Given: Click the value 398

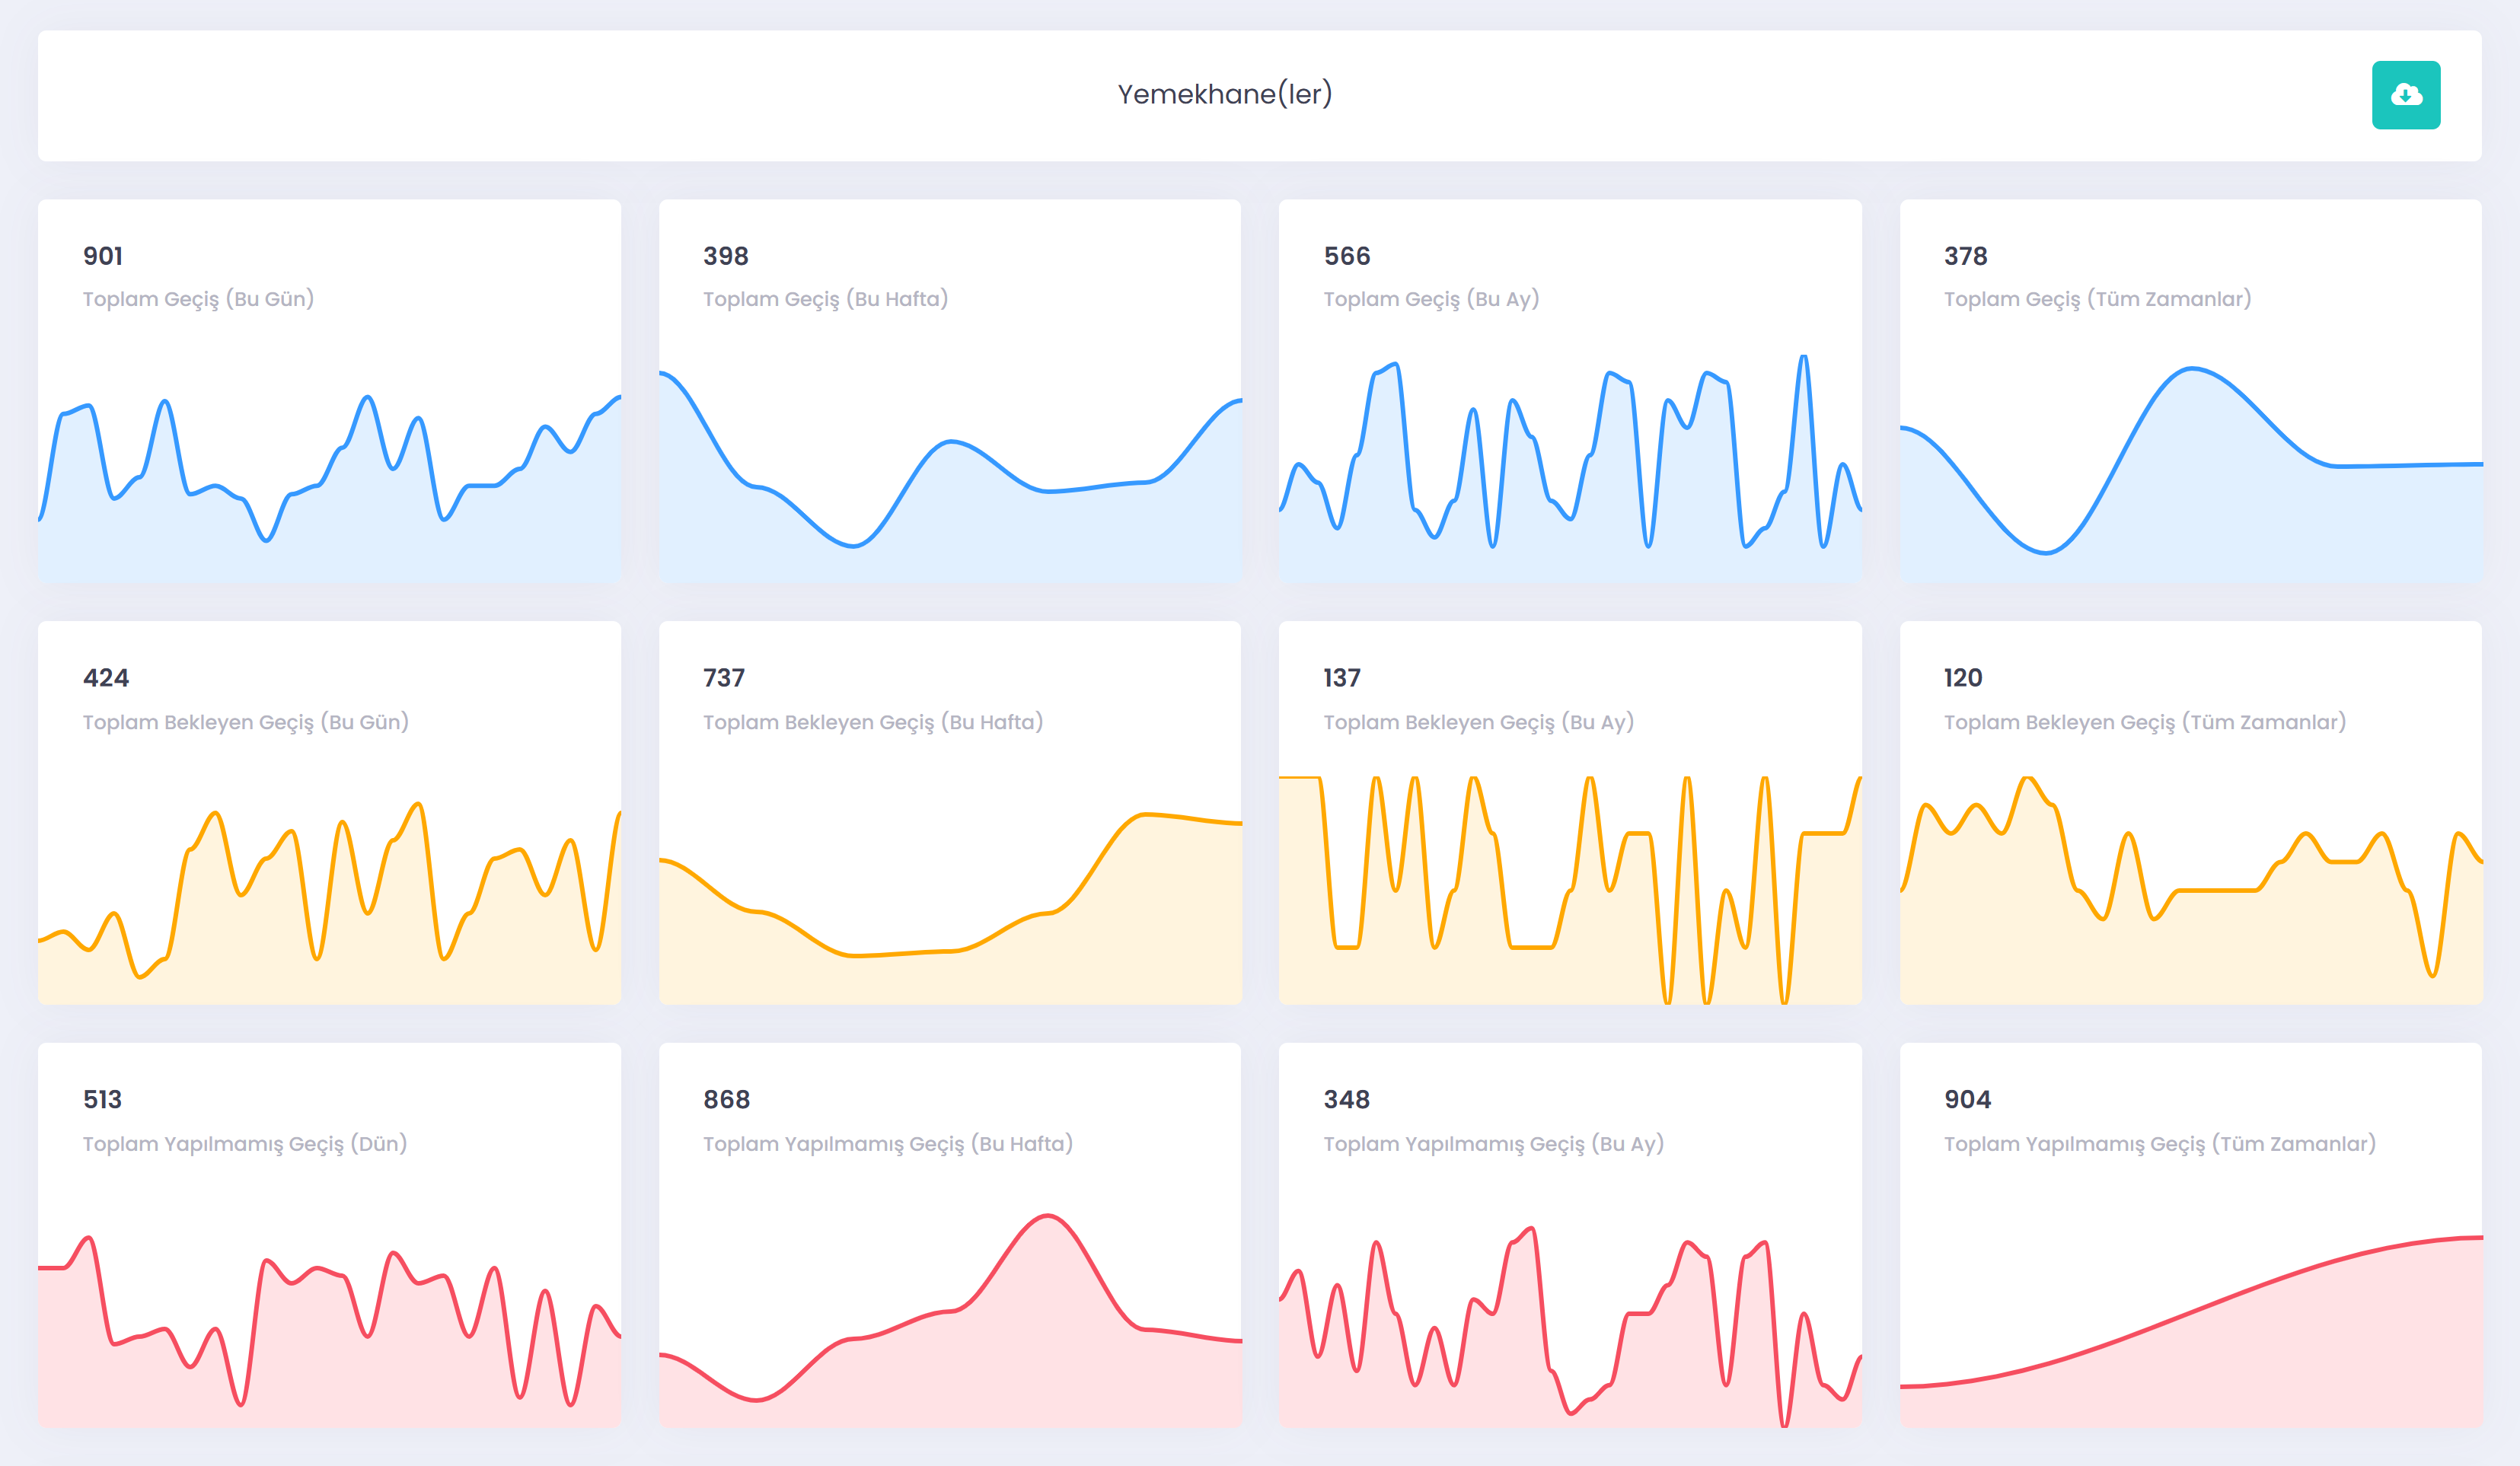Looking at the screenshot, I should tap(726, 256).
